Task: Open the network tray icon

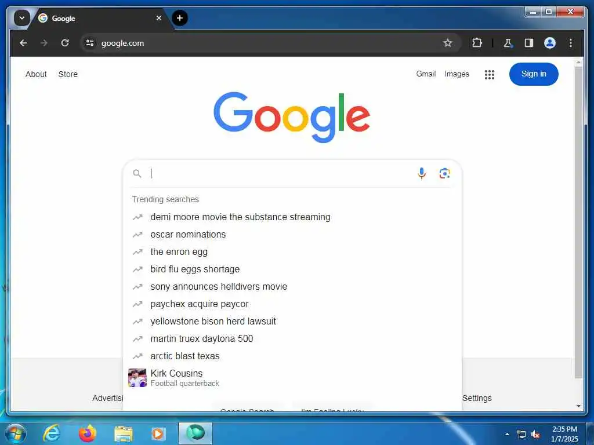Action: point(521,435)
